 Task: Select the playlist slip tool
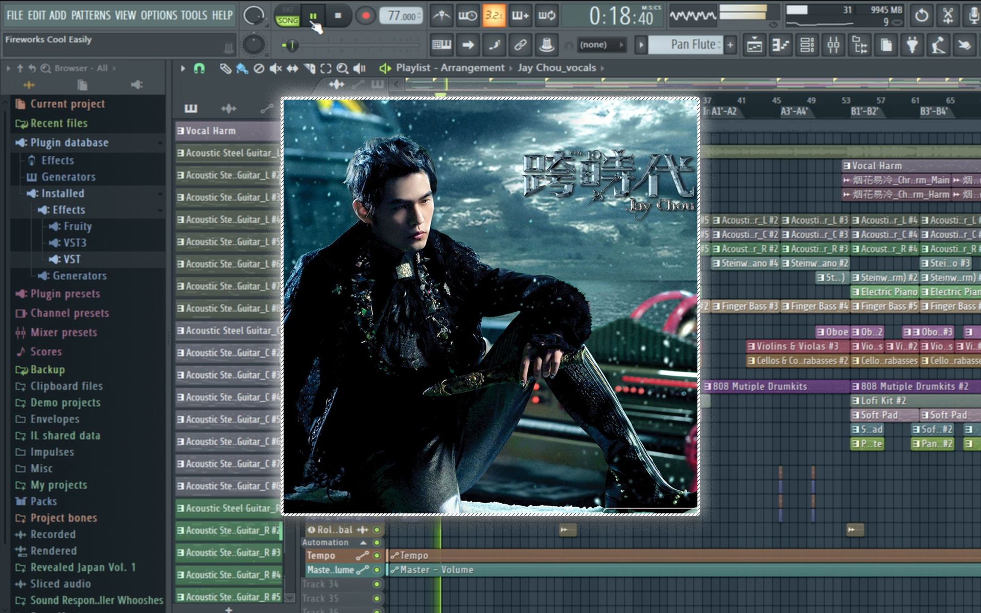pyautogui.click(x=292, y=68)
